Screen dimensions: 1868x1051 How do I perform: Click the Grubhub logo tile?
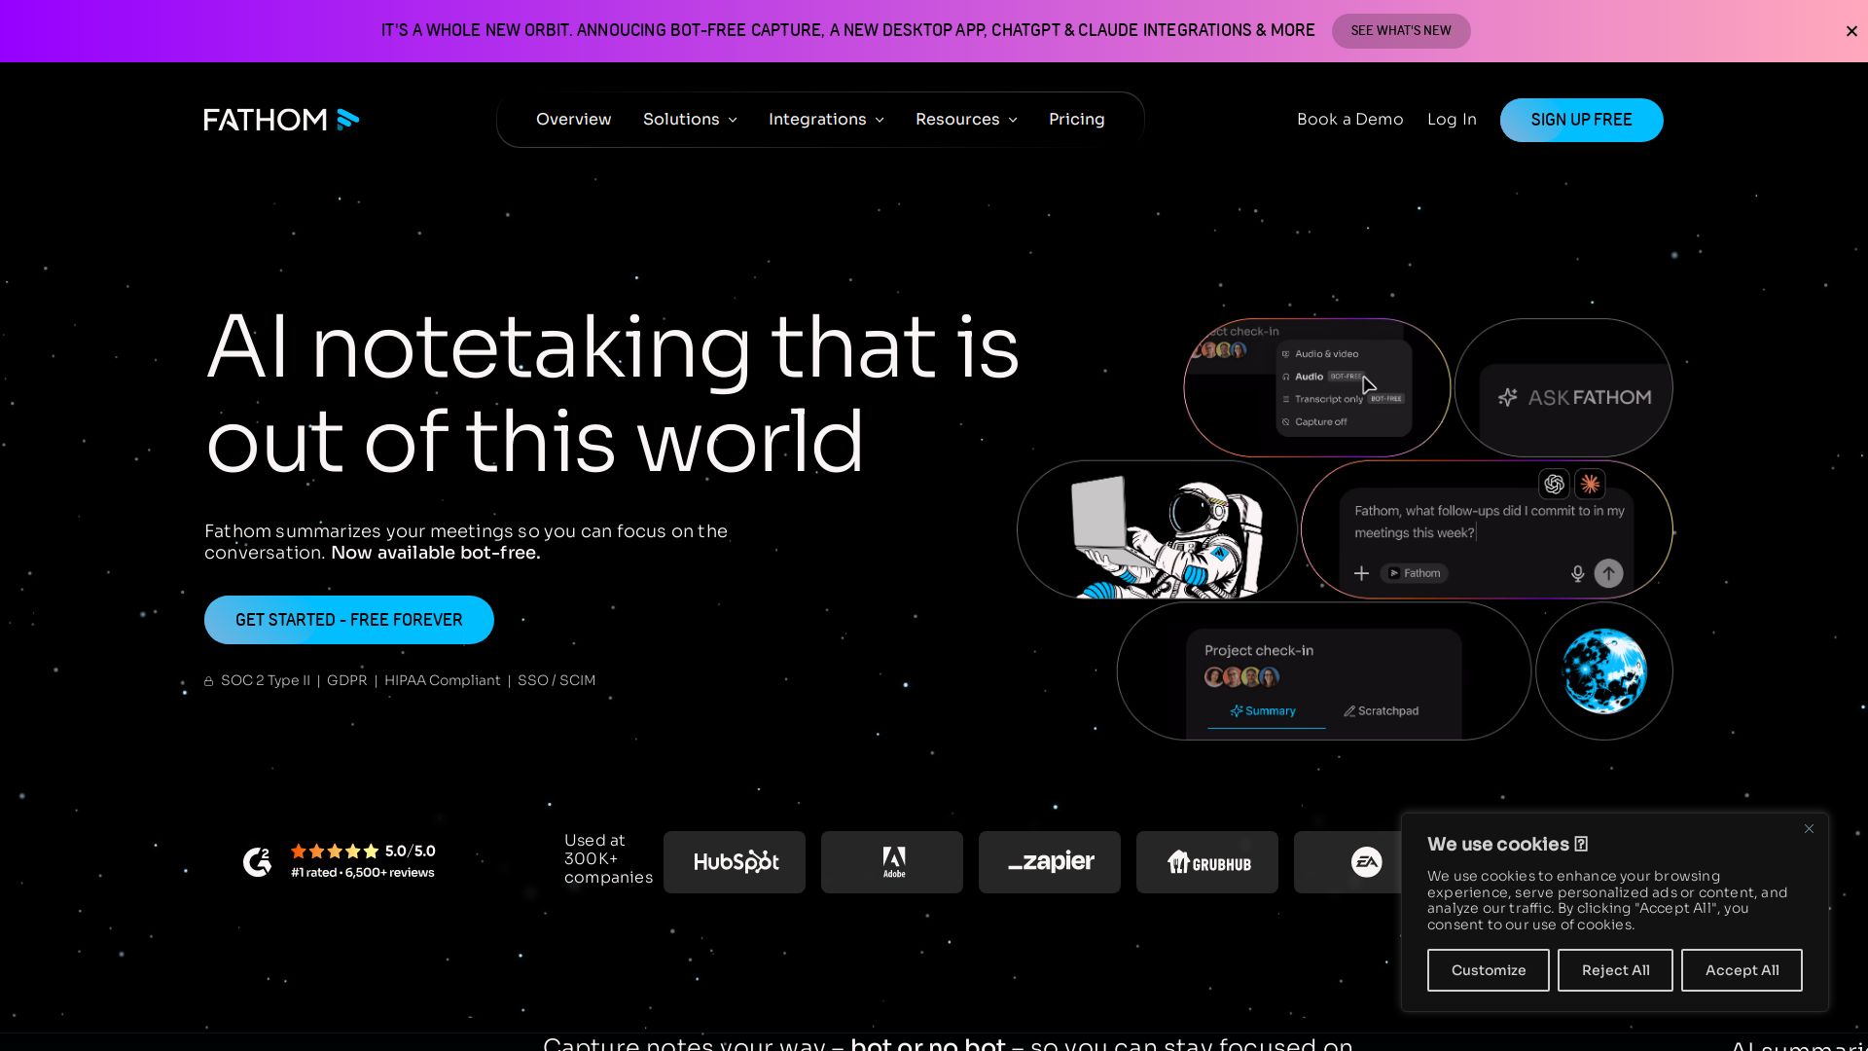[1207, 862]
